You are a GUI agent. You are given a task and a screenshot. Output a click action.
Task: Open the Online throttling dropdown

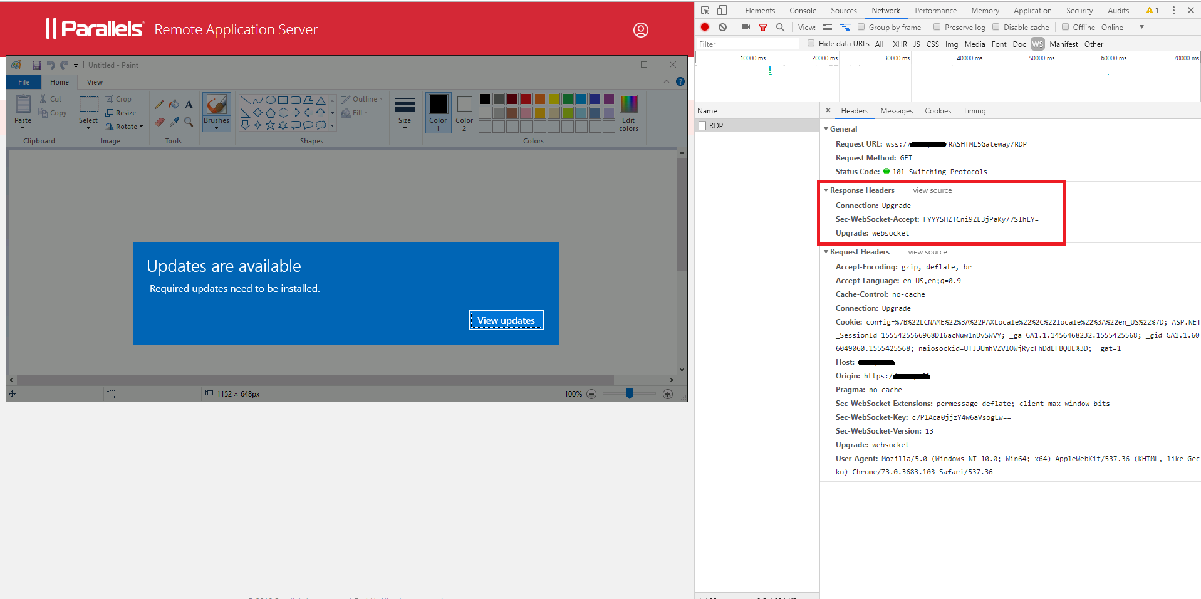coord(1122,27)
